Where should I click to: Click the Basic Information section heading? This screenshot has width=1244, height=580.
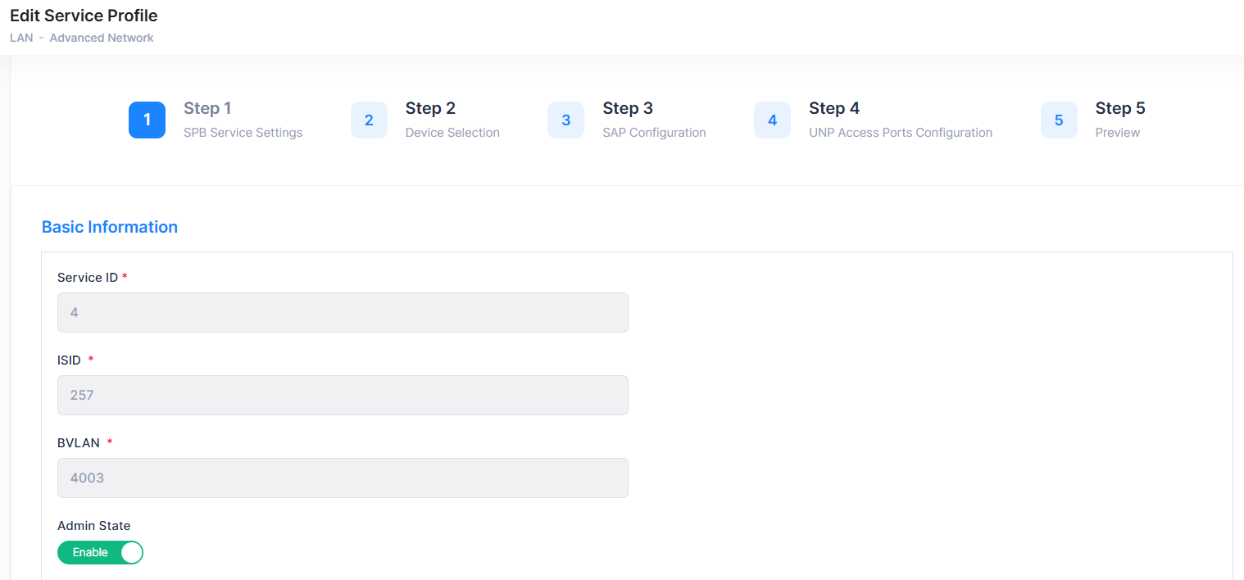[x=110, y=227]
